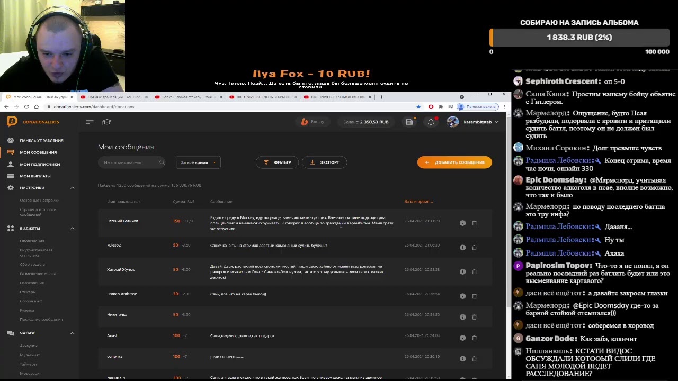Show info for Roman Ambrose donation
678x381 pixels.
(462, 296)
